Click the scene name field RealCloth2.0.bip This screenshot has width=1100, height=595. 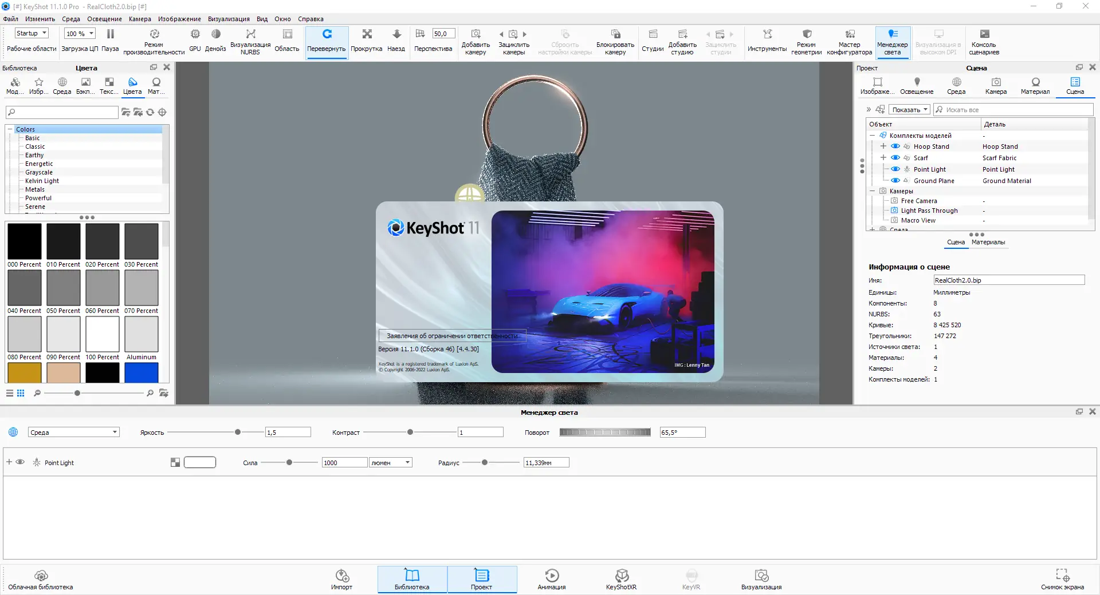[1009, 280]
